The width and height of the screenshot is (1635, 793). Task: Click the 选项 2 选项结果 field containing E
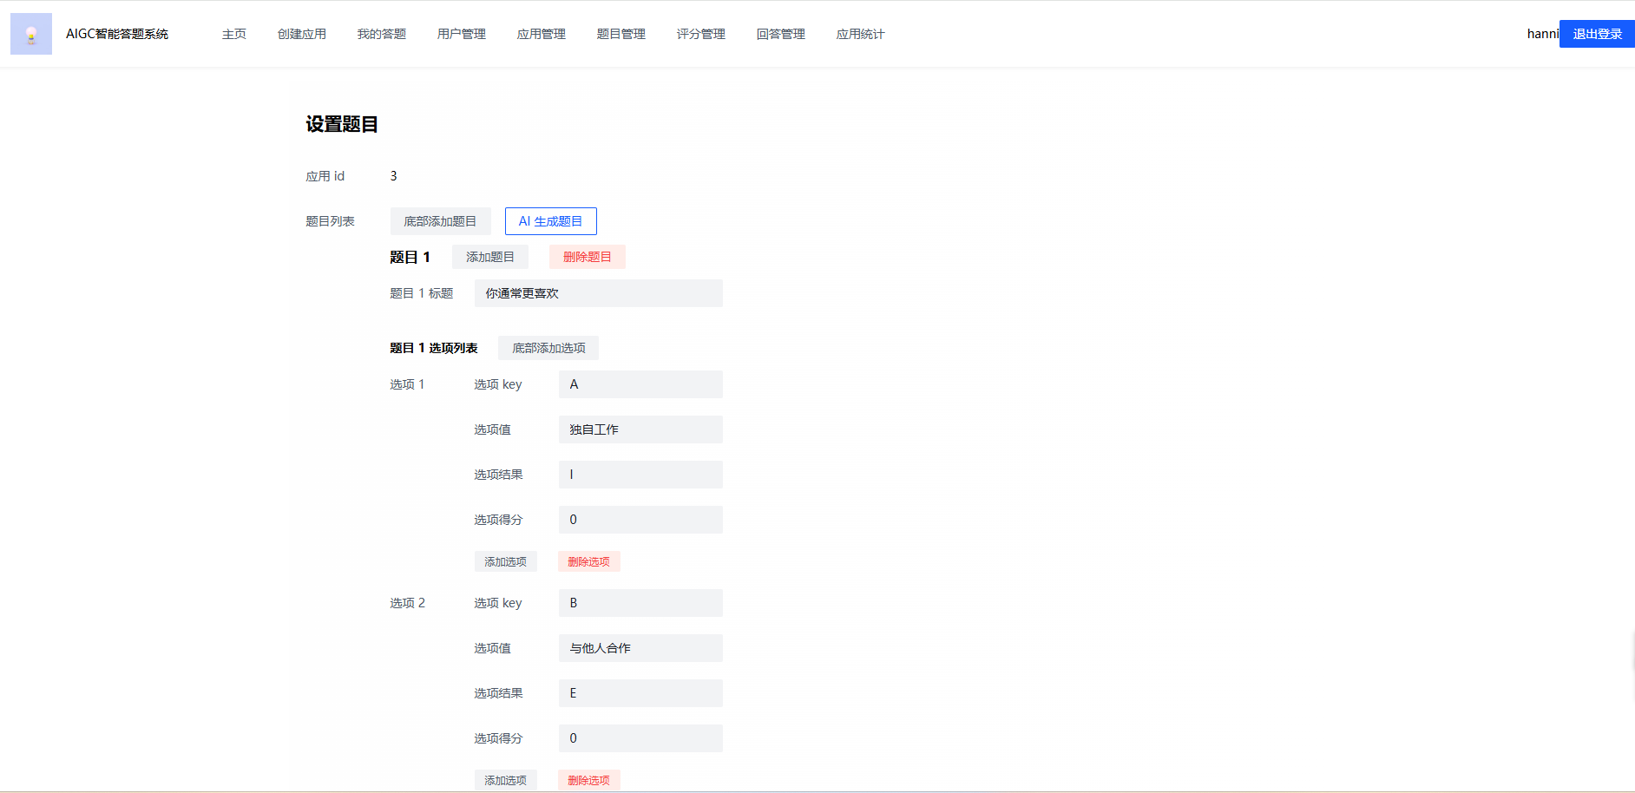point(640,693)
